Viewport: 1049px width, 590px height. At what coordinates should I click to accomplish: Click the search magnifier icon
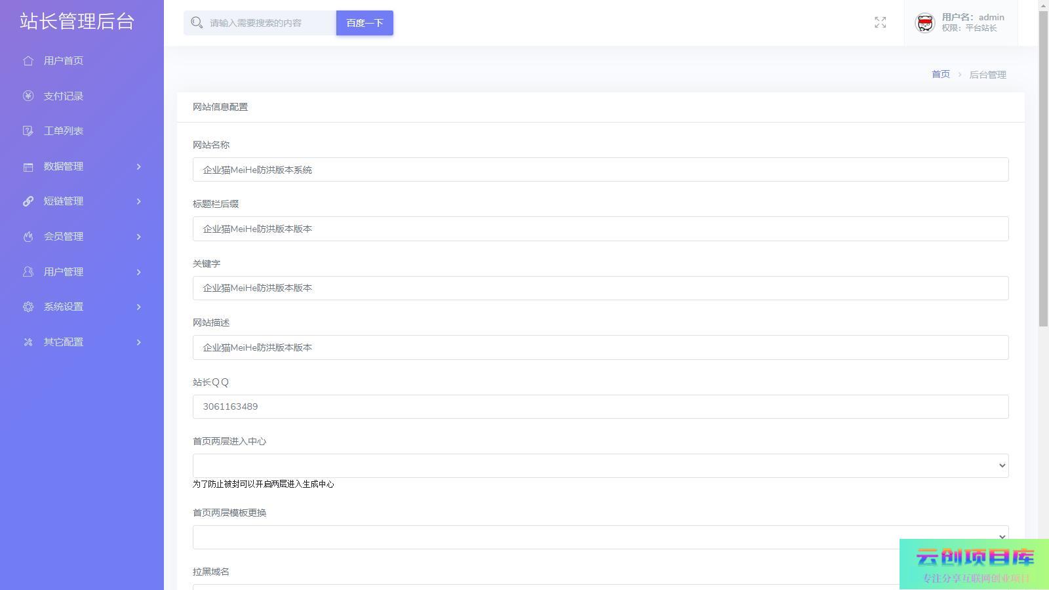tap(197, 23)
